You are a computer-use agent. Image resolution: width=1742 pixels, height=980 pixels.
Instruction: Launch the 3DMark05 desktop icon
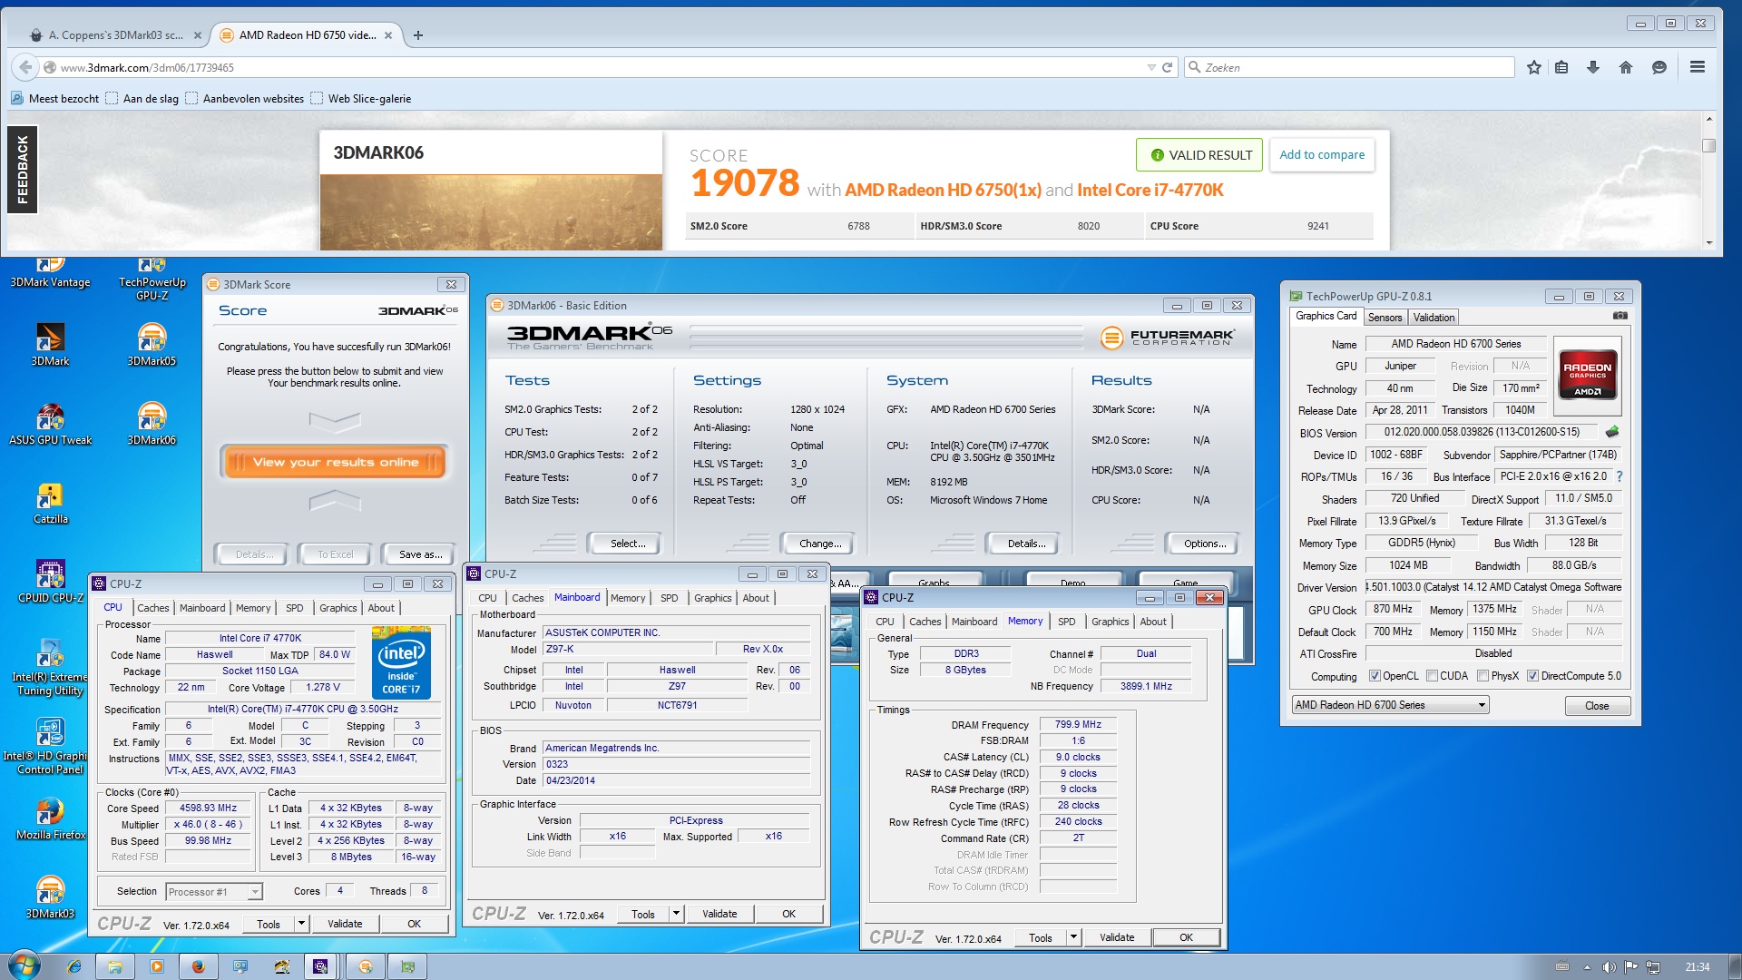tap(152, 345)
